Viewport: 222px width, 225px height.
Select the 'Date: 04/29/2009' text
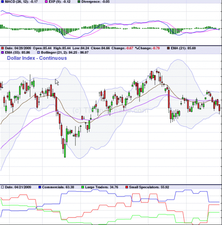pyautogui.click(x=18, y=48)
